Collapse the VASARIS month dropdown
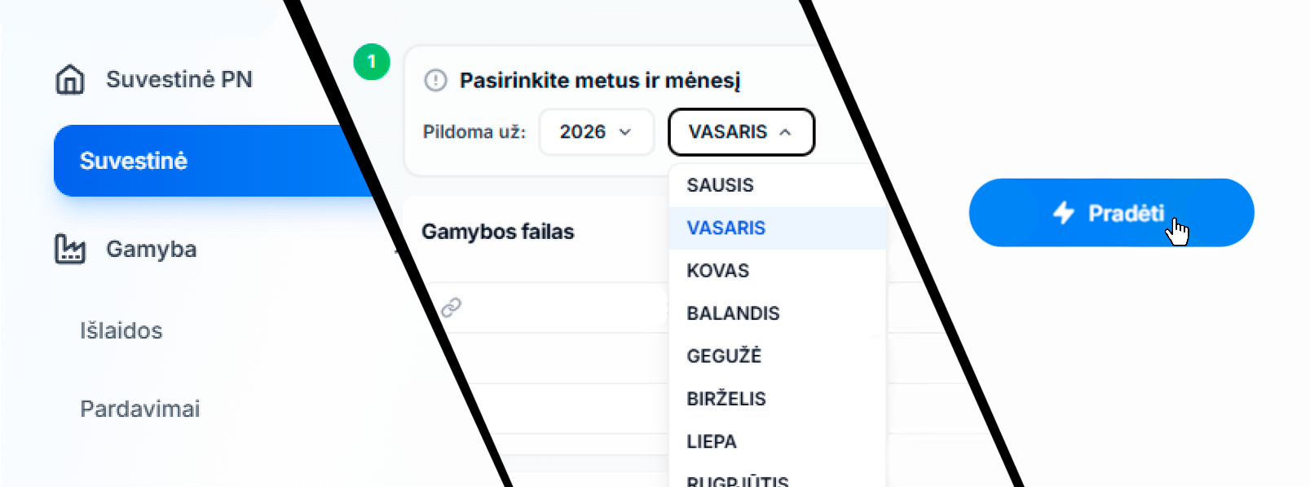Image resolution: width=1310 pixels, height=487 pixels. click(740, 132)
